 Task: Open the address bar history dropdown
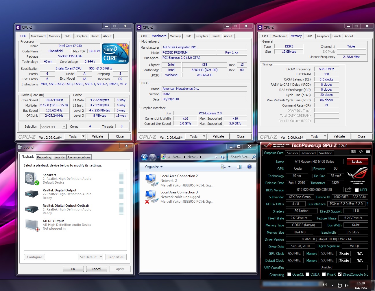click(216, 157)
